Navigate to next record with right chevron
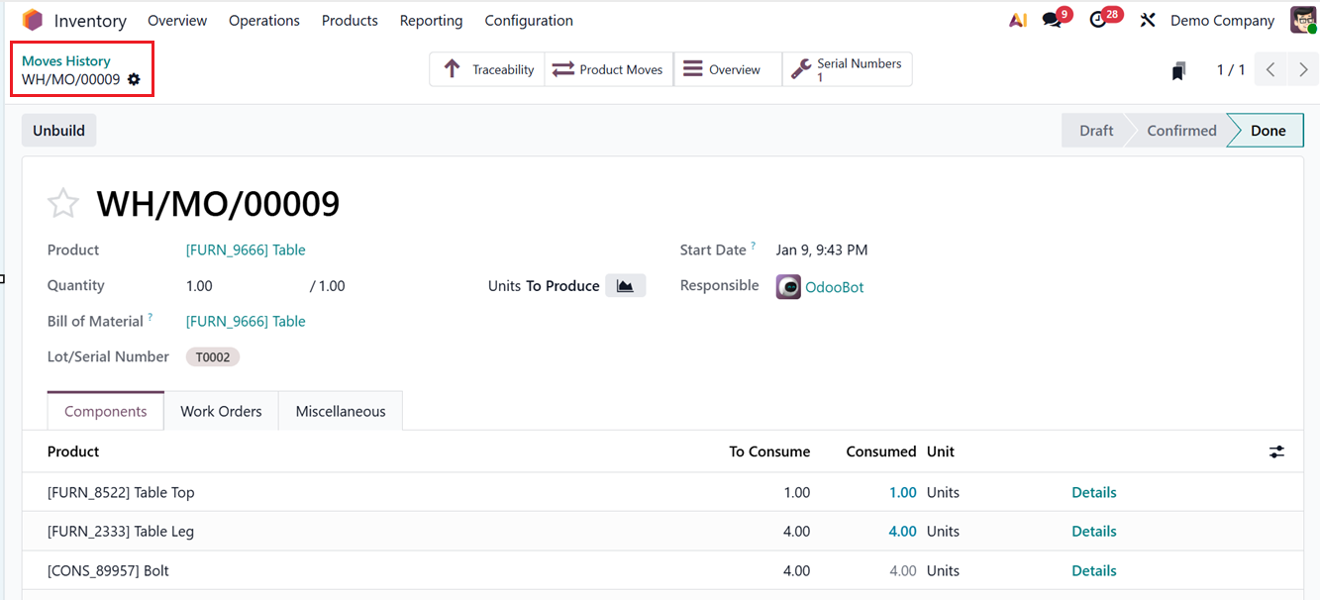 coord(1303,69)
